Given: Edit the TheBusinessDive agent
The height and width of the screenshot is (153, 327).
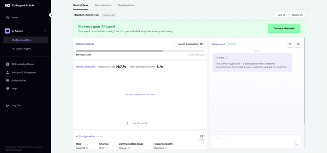Looking at the screenshot, I should click(281, 15).
